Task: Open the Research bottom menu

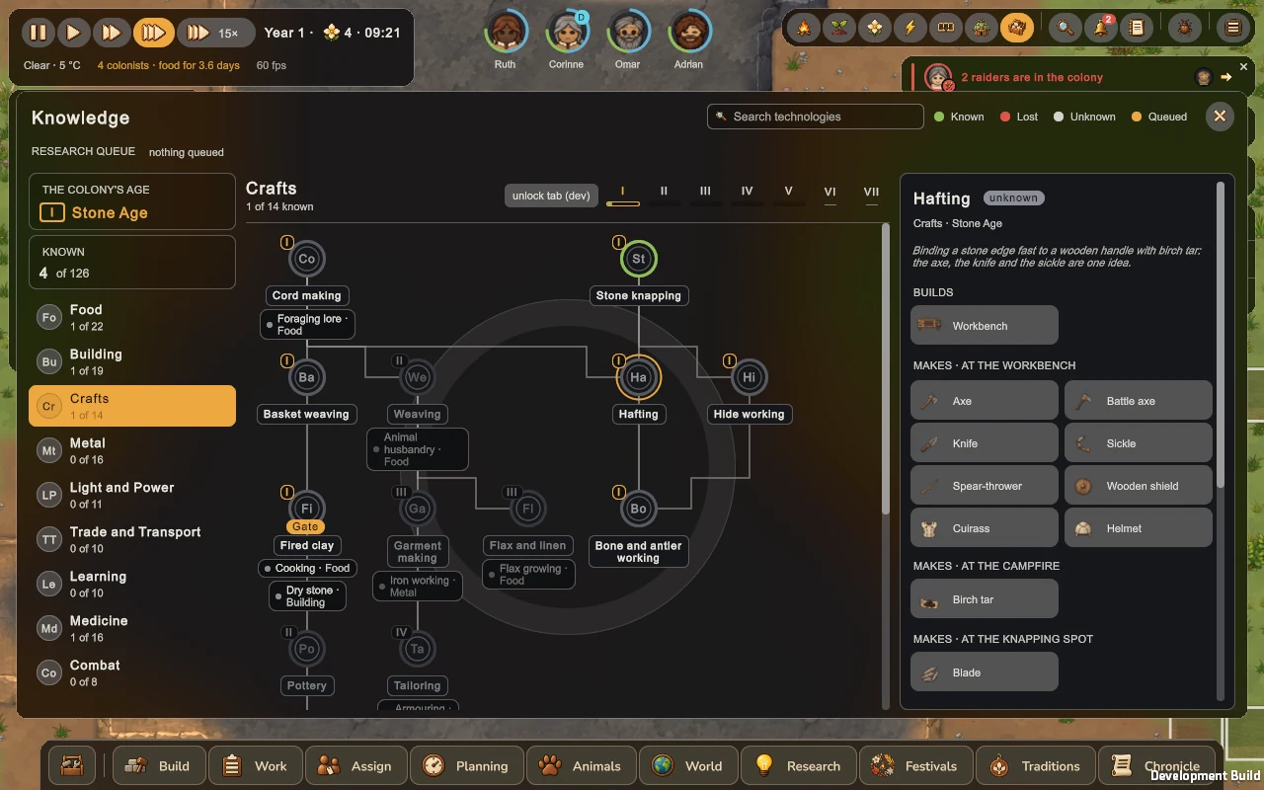Action: (x=798, y=765)
